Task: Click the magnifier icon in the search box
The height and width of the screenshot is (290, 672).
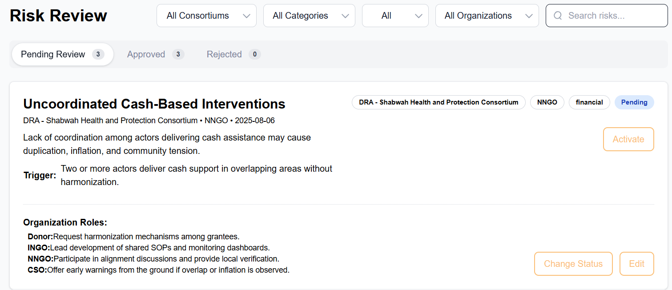Action: pyautogui.click(x=558, y=16)
